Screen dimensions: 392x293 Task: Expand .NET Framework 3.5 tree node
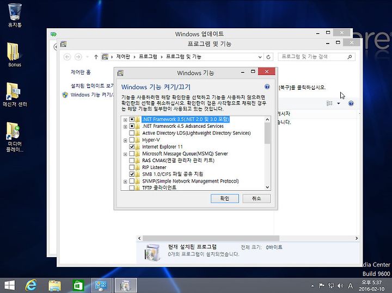coord(125,120)
